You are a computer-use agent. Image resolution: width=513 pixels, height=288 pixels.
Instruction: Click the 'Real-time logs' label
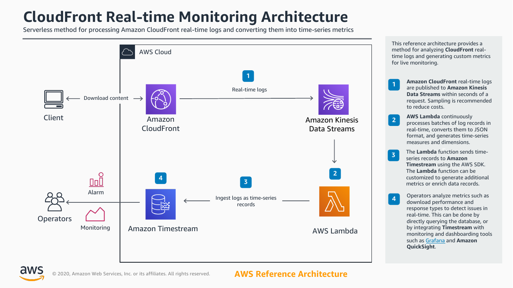click(x=250, y=89)
